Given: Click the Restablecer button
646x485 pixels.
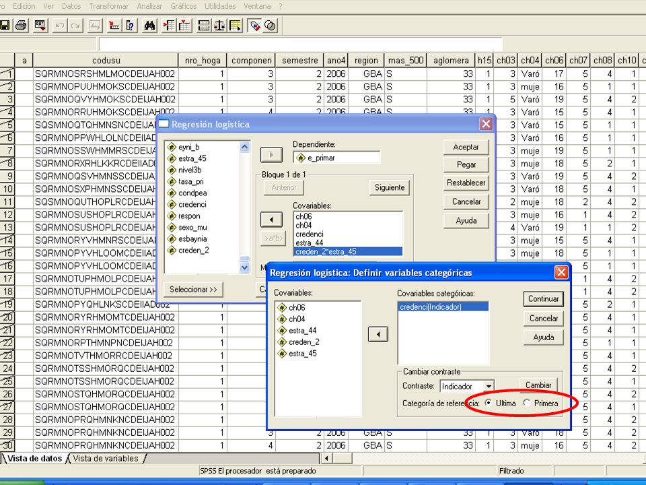Looking at the screenshot, I should [466, 183].
